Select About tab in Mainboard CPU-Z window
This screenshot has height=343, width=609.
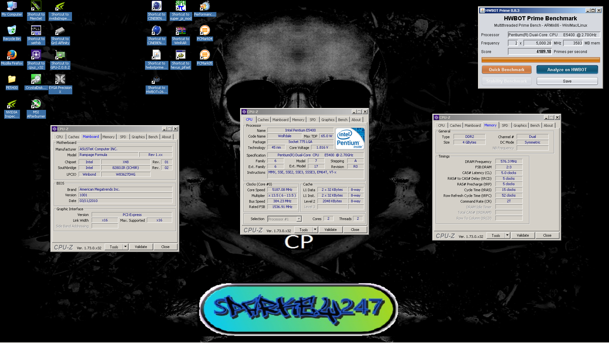click(166, 137)
